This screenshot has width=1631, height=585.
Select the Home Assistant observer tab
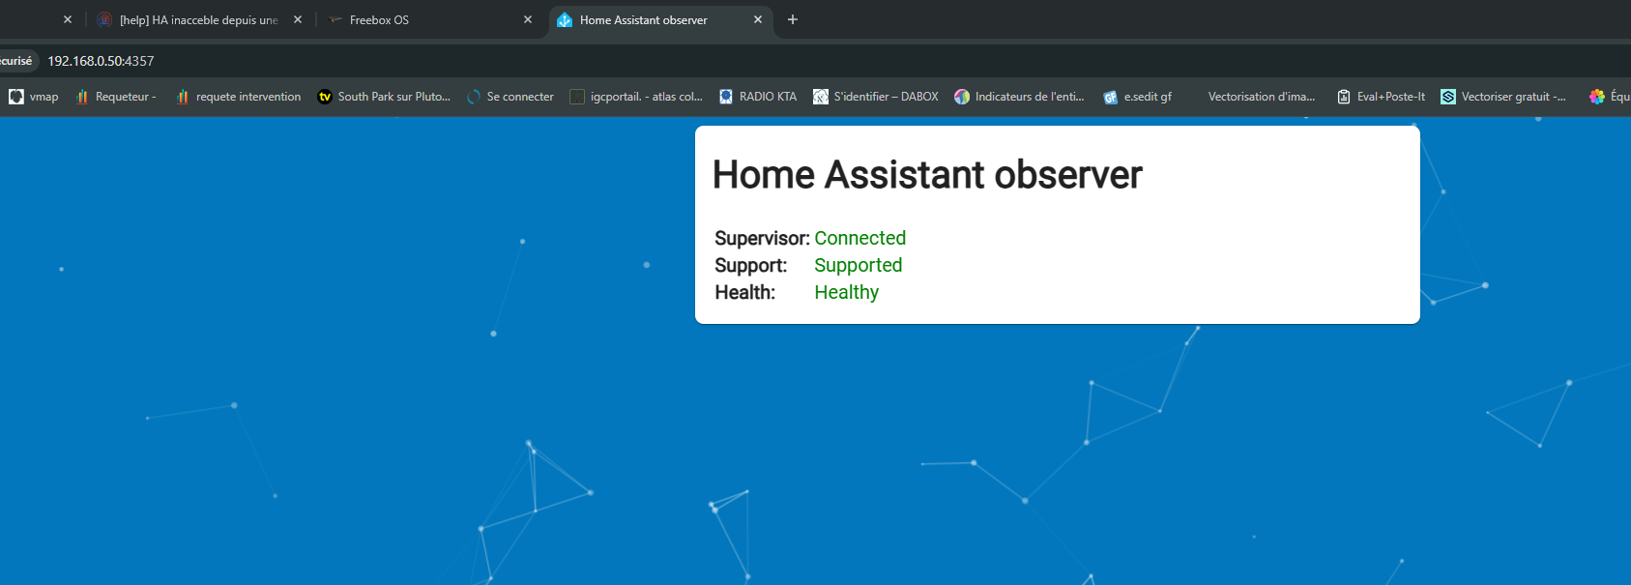pos(661,19)
